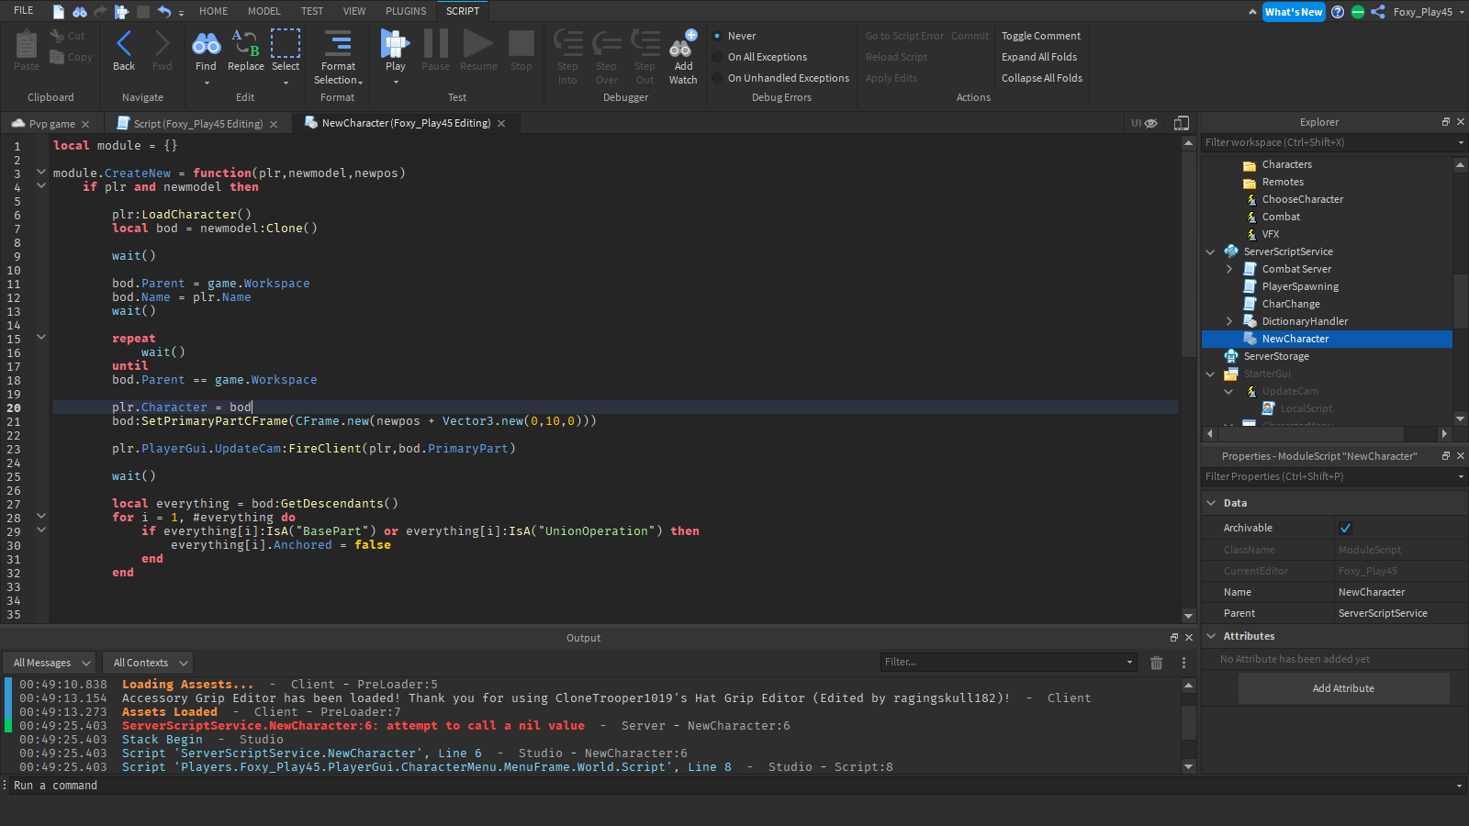The height and width of the screenshot is (826, 1469).
Task: Click the Find binoculars icon
Action: (x=206, y=45)
